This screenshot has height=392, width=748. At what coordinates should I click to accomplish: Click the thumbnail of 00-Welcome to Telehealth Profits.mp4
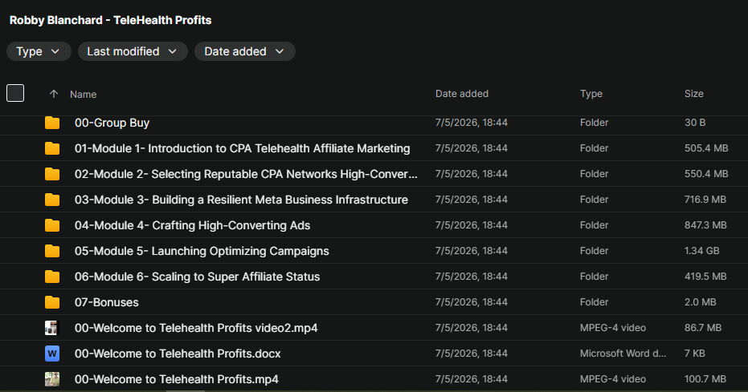coord(52,379)
